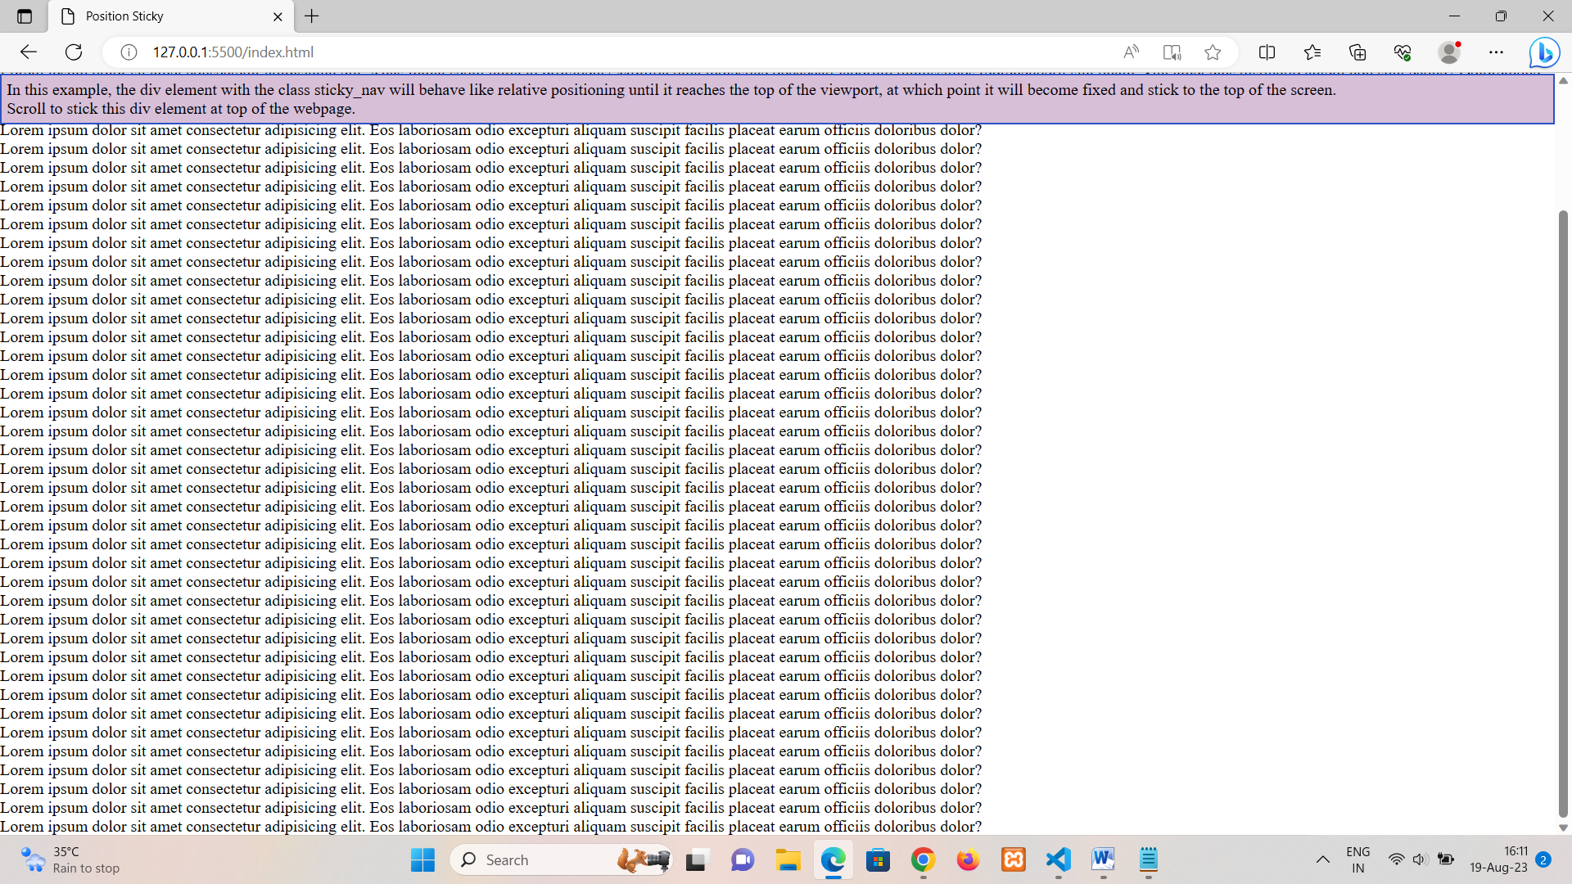The image size is (1572, 884).
Task: Open Collections icon in toolbar
Action: tap(1357, 52)
